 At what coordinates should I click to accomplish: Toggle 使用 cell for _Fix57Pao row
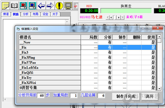click(149, 63)
